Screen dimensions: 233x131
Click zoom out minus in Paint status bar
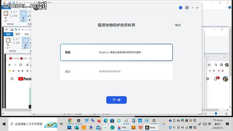[205, 114]
